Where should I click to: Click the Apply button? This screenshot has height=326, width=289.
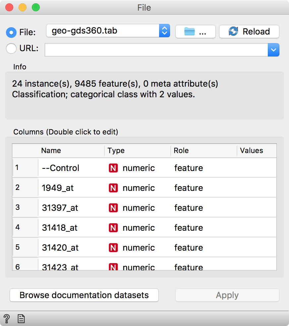click(227, 295)
